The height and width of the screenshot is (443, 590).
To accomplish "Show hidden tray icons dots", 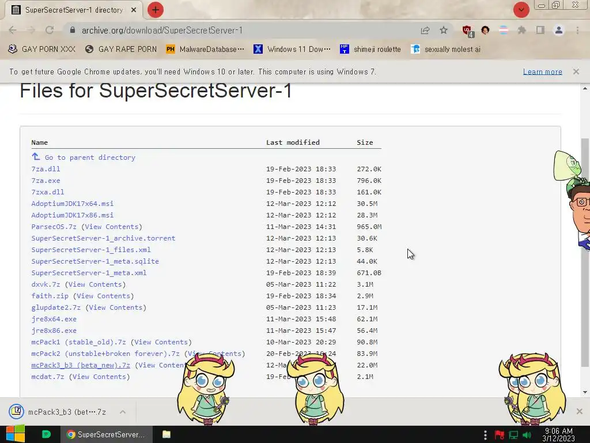I will tap(485, 435).
